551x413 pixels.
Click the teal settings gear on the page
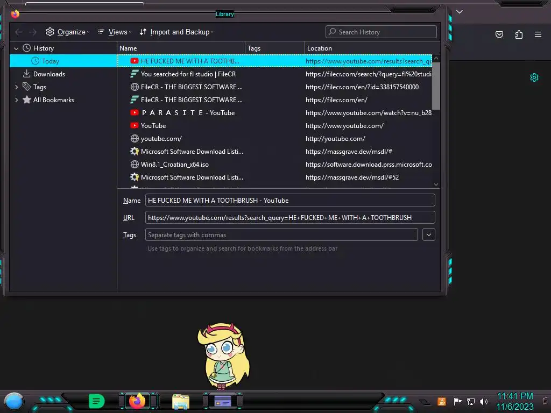tap(534, 77)
